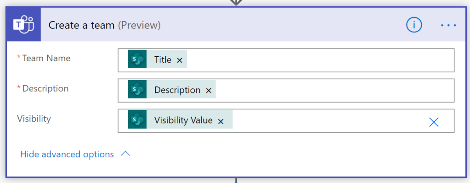470x183 pixels.
Task: Select the Title dynamic content token
Action: (163, 60)
